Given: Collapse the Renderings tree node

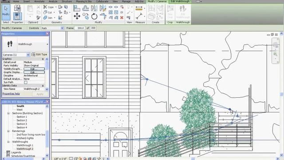Looking at the screenshot, I should tap(8, 131).
